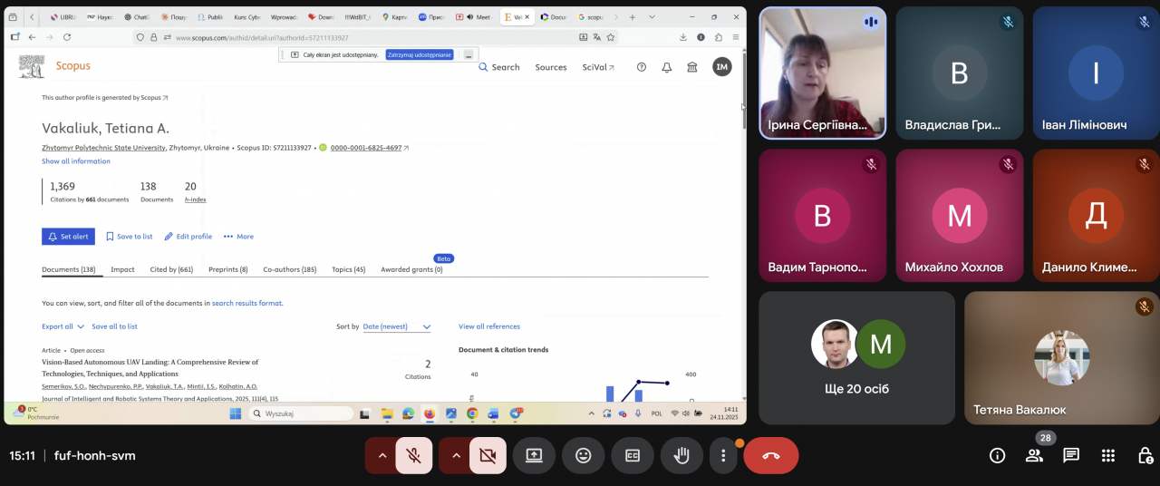Click the present screen icon

(534, 455)
